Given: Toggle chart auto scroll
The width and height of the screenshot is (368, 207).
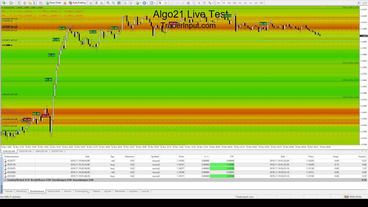Looking at the screenshot, I should (125, 3).
